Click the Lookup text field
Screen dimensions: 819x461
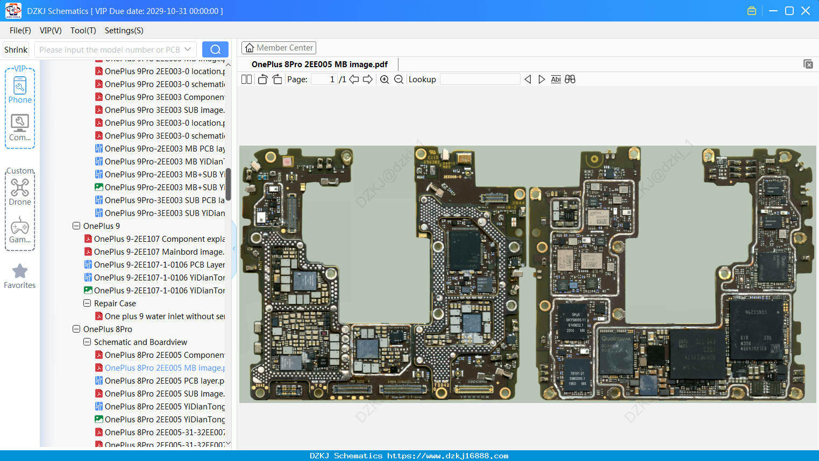pos(480,79)
